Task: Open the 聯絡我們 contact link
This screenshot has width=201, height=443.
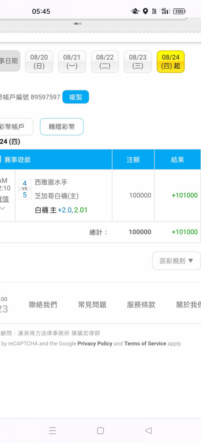Action: tap(43, 305)
